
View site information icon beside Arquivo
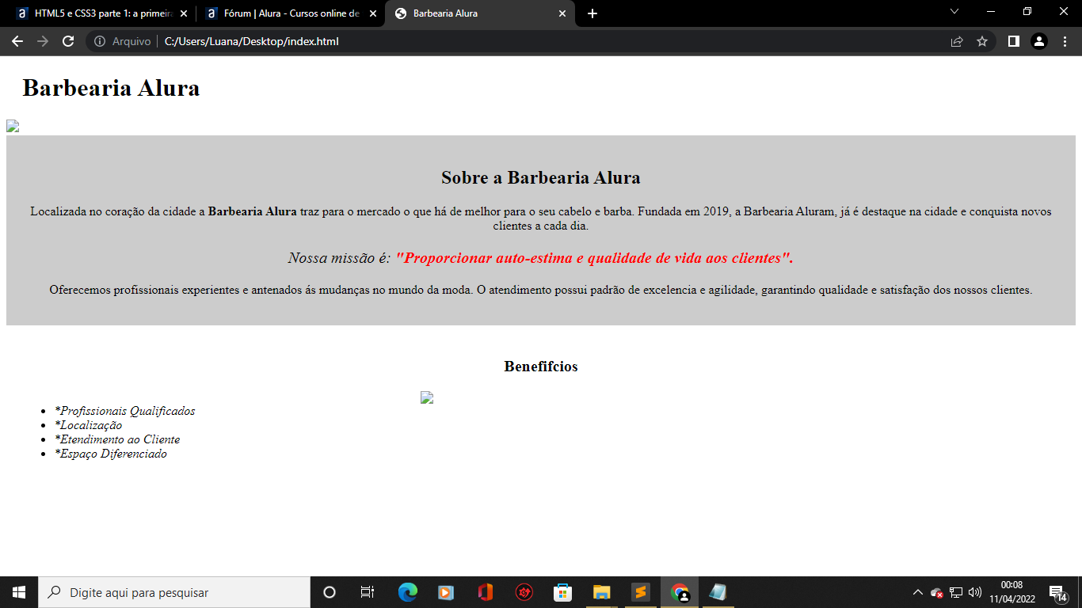pos(100,41)
